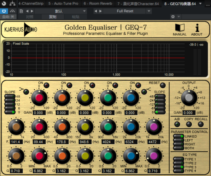Toggle the low shelf LED by left SLOPE
Screen dimensions: 211x176
click(26, 92)
